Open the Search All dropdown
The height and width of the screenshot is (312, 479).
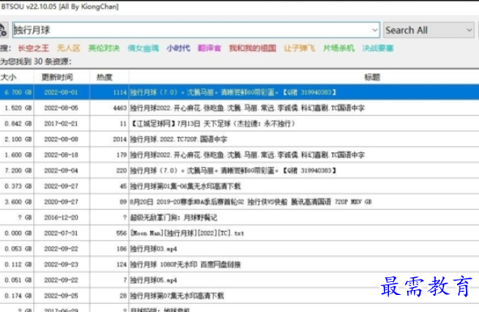pos(429,30)
